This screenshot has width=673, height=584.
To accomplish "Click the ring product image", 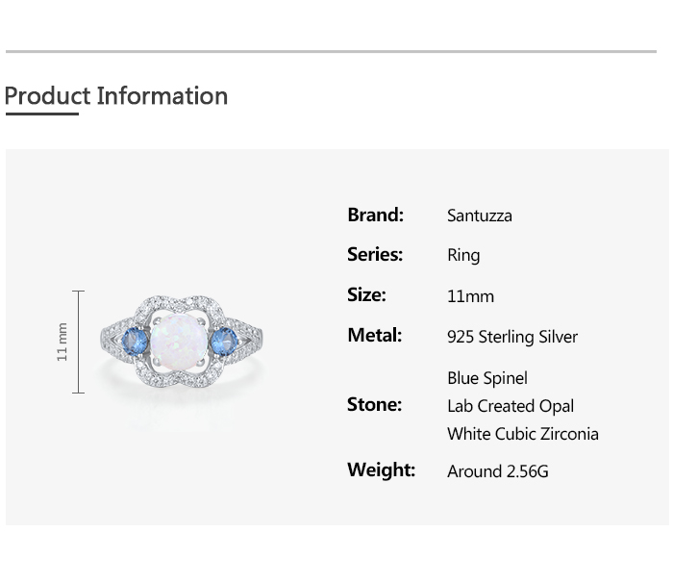I will pos(182,342).
